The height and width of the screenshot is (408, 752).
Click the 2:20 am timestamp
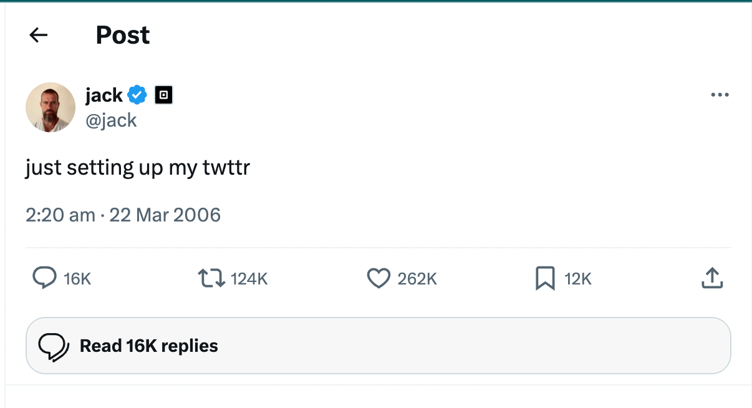60,215
